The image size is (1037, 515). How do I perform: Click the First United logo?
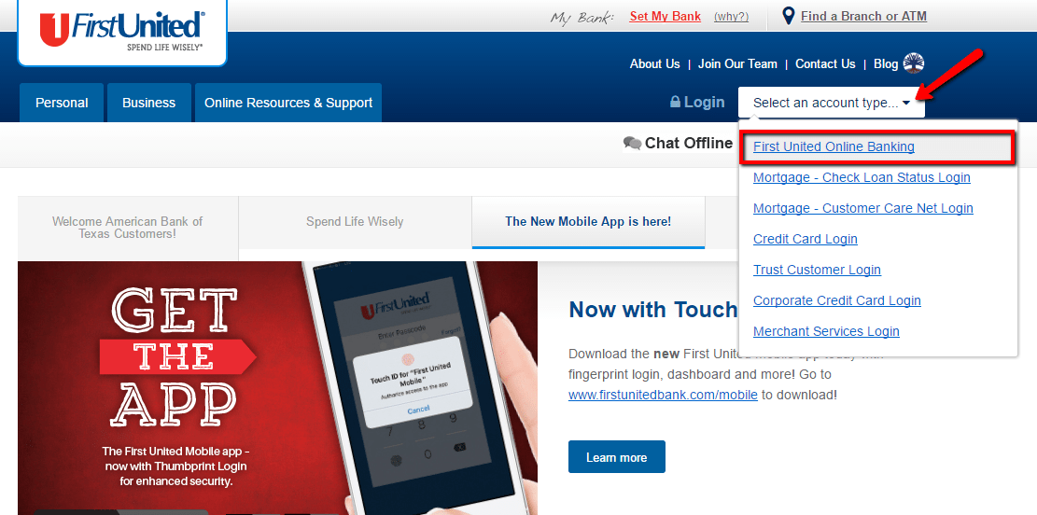[122, 31]
